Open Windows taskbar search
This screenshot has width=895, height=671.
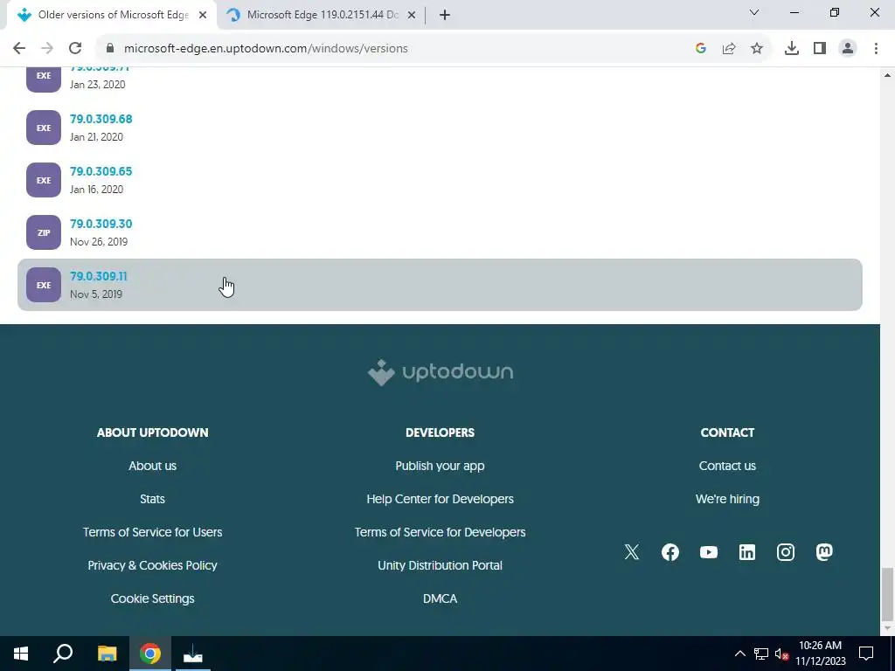click(x=63, y=654)
